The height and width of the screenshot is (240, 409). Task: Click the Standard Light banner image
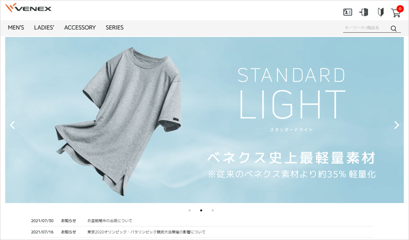pos(204,120)
